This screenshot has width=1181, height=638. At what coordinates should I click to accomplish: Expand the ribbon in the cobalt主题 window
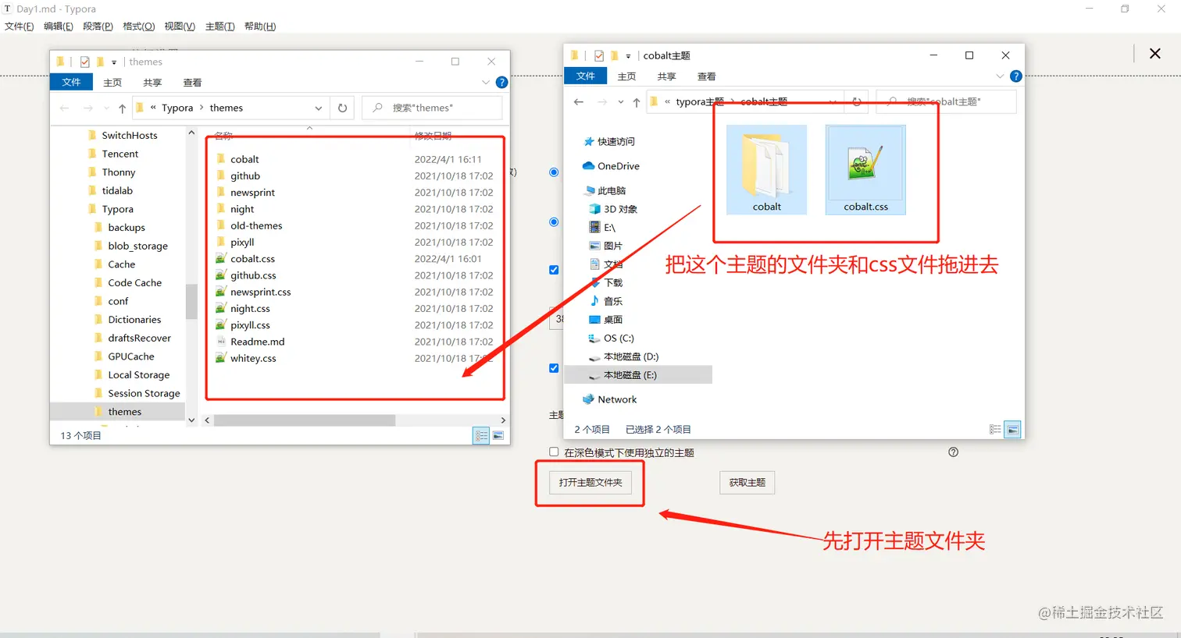pos(1000,76)
